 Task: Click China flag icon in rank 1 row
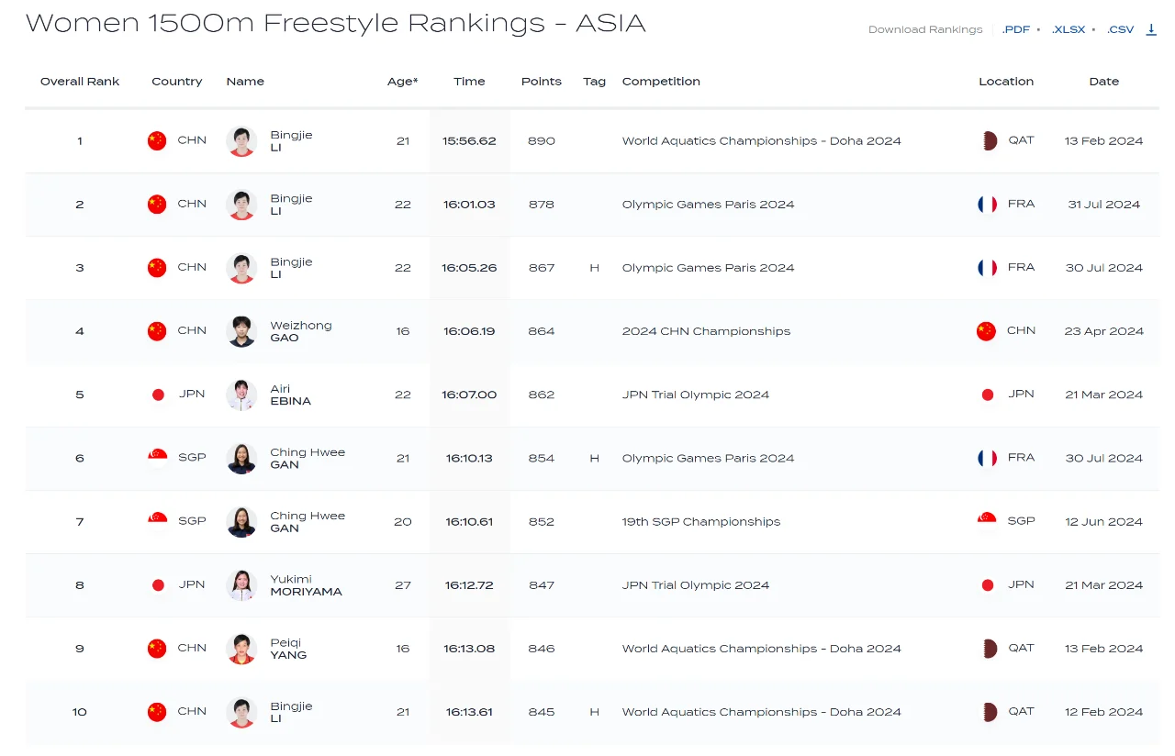click(x=157, y=140)
